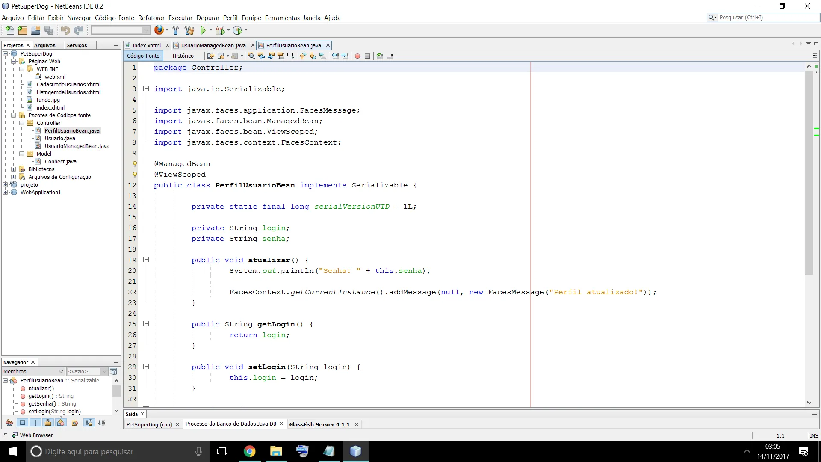
Task: Expand the Bibliotecas tree node
Action: tap(14, 169)
